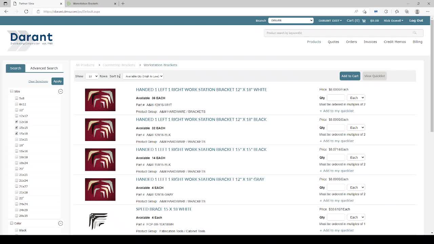Open a new browser tab with plus

coord(123,3)
